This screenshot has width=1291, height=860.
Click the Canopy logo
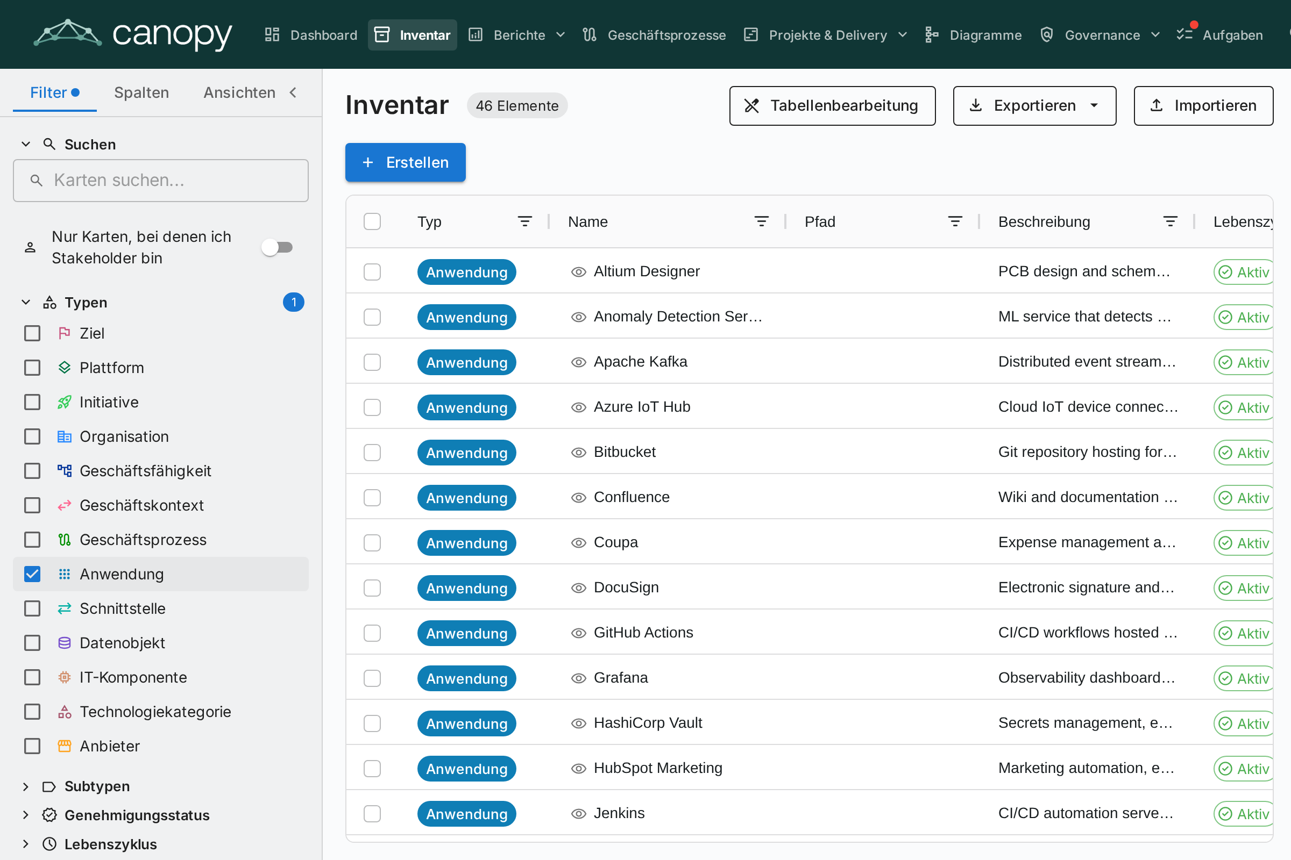133,34
